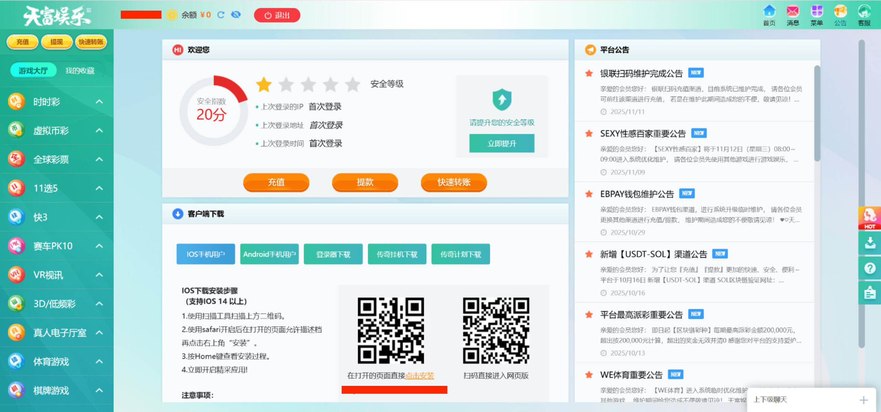The width and height of the screenshot is (881, 412).
Task: Switch to 我的收藏 toggle
Action: coord(80,71)
